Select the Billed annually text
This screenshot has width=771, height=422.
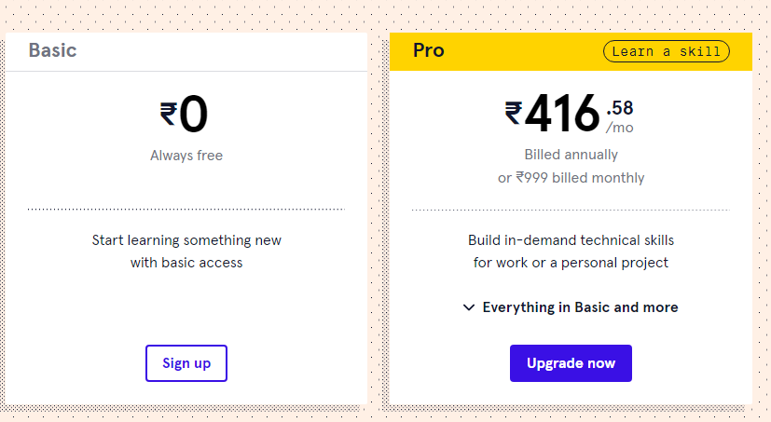click(x=571, y=155)
